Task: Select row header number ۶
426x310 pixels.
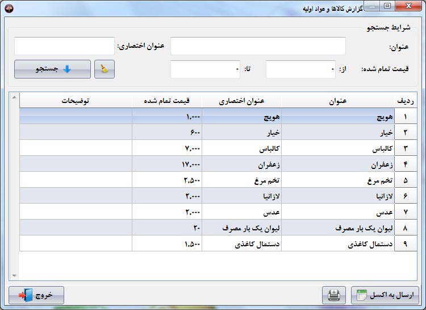Action: point(406,196)
